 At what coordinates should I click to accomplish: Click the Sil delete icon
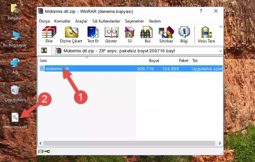click(x=130, y=34)
